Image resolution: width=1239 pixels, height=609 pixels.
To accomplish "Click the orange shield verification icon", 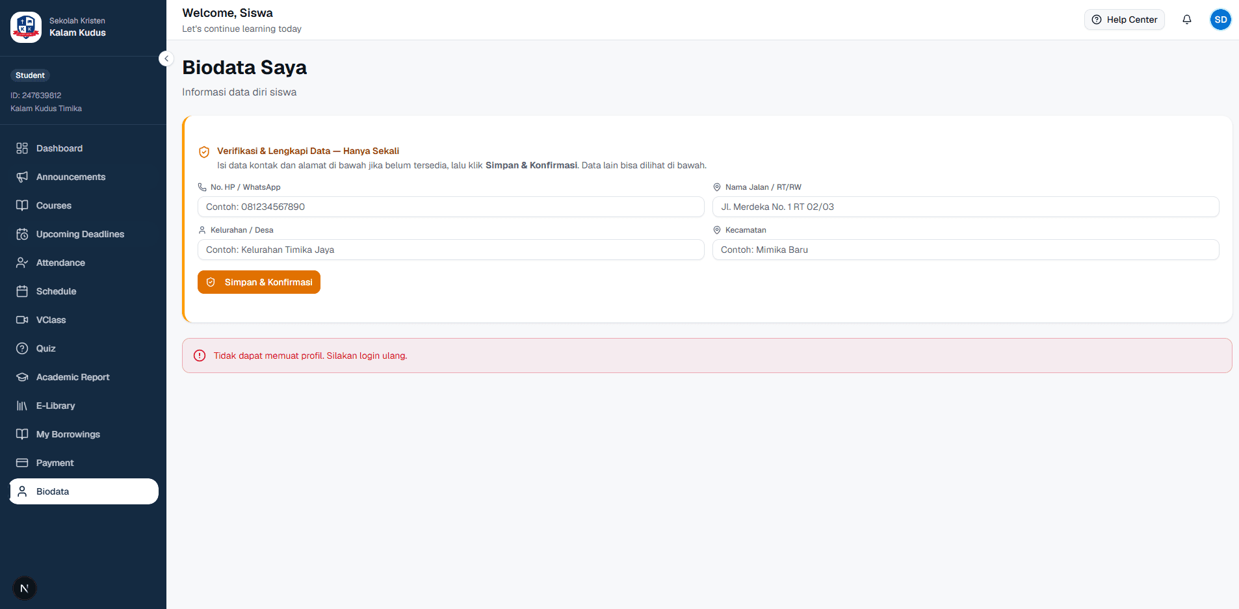I will pos(204,152).
